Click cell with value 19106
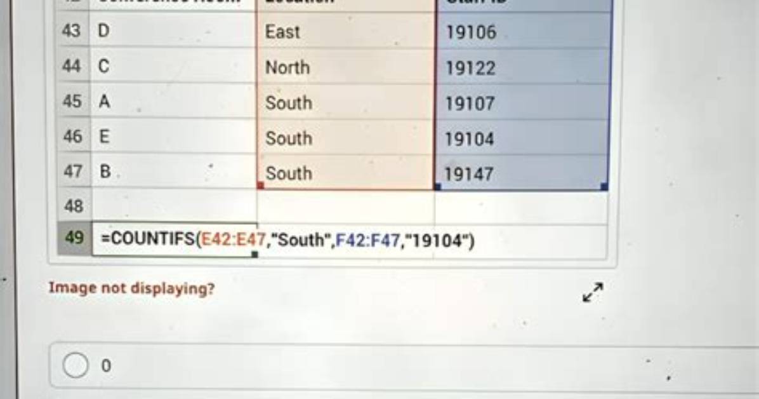 [x=522, y=32]
